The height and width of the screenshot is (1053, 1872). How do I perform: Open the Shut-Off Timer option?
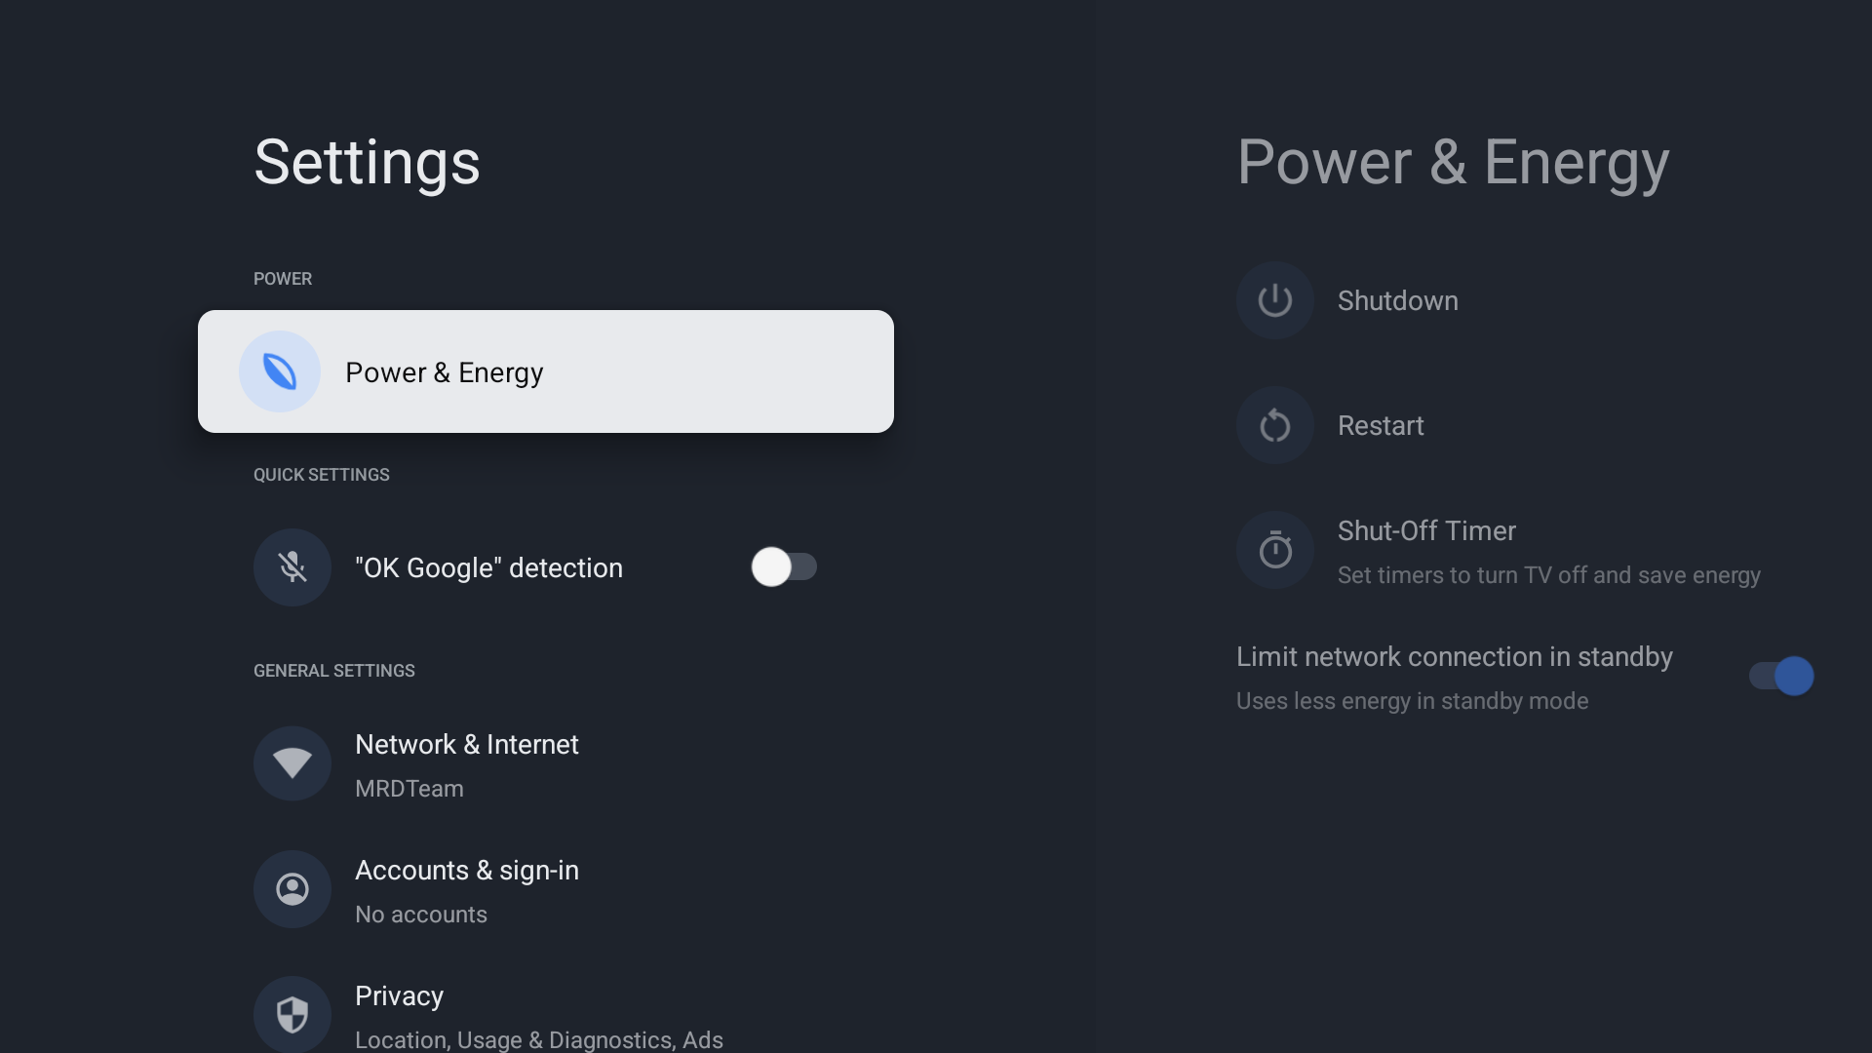click(1426, 531)
